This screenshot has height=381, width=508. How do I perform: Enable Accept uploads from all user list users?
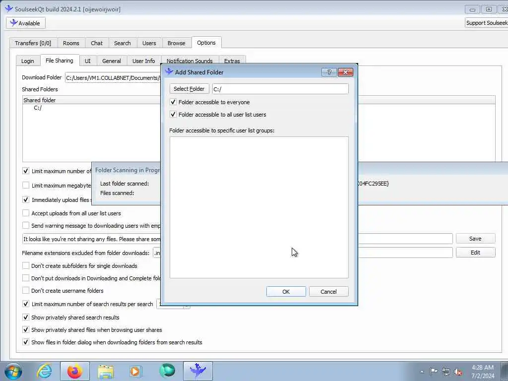26,213
